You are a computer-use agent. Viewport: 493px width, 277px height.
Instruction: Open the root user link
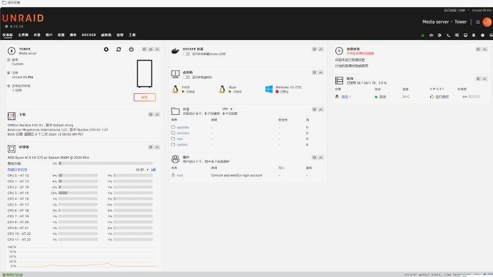[179, 175]
